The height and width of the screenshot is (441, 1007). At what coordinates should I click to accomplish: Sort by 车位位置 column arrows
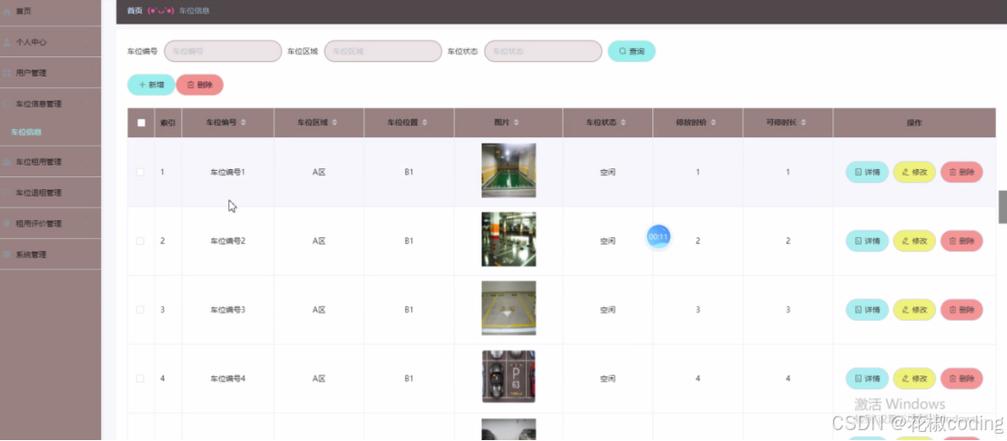pos(424,123)
